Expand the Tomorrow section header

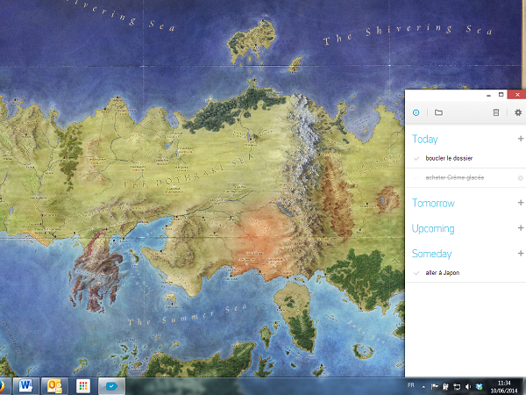[x=433, y=203]
